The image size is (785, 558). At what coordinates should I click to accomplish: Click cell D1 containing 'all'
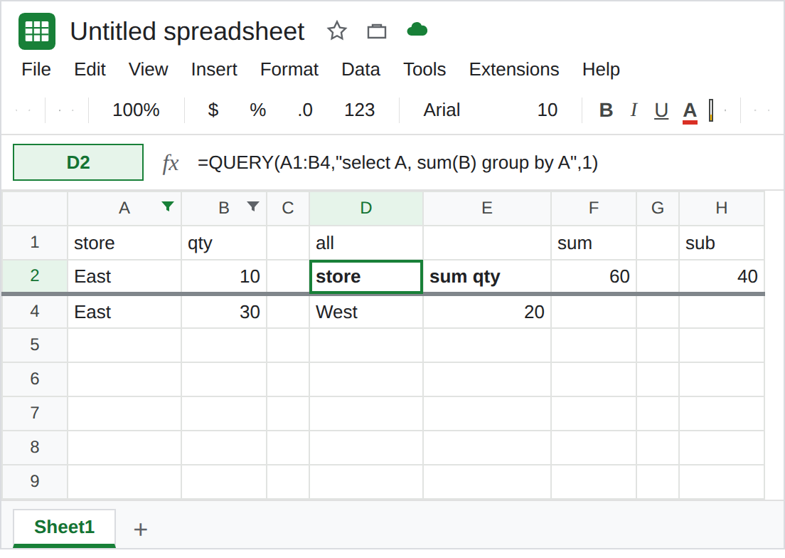366,243
